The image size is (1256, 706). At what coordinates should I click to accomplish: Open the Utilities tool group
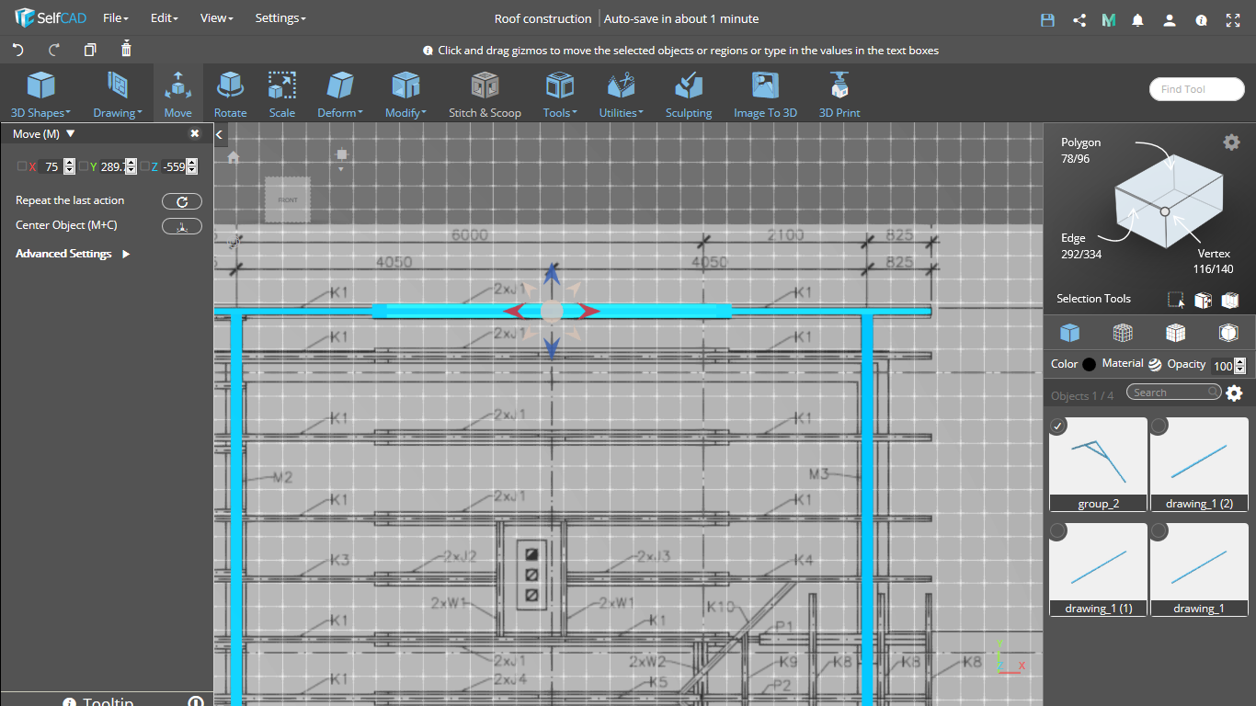622,95
